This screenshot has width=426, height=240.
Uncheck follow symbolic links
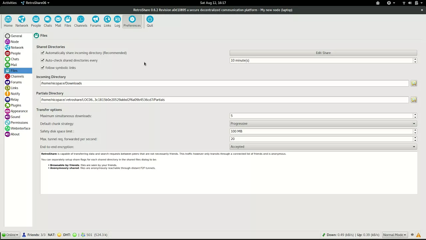[x=43, y=68]
